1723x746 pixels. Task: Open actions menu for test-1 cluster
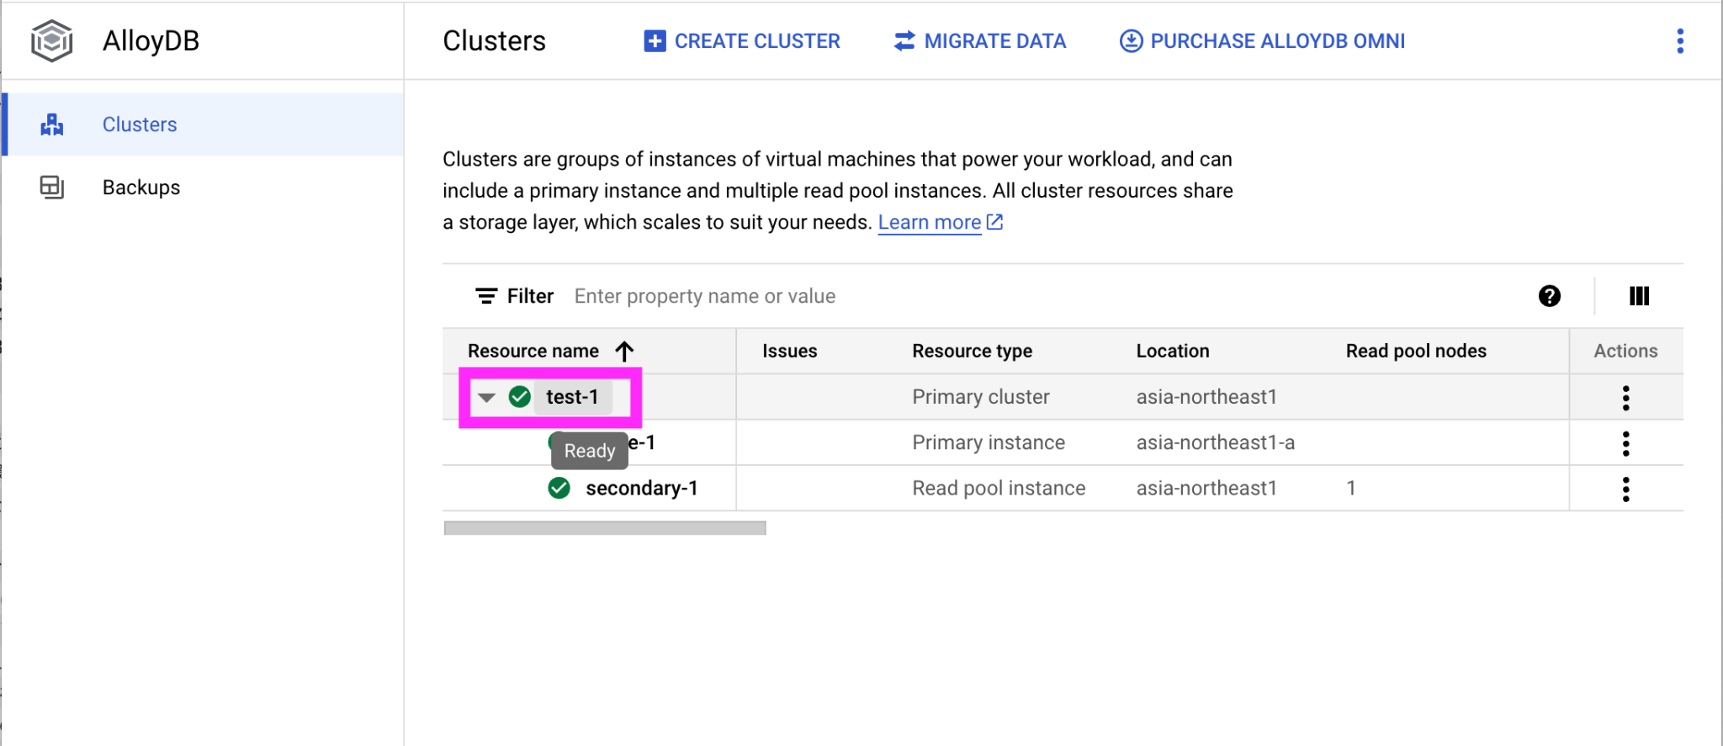pyautogui.click(x=1625, y=398)
